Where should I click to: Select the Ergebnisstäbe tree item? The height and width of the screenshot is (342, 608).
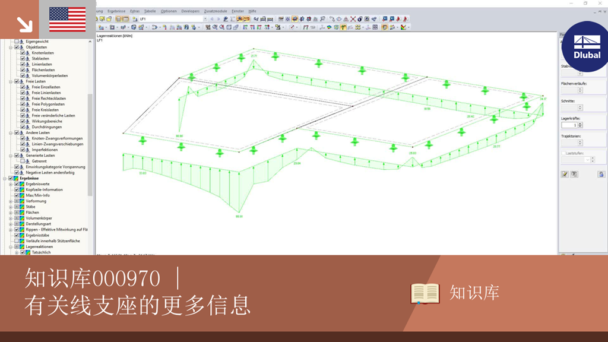pyautogui.click(x=37, y=235)
